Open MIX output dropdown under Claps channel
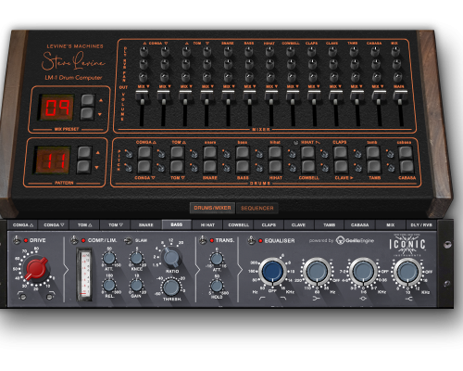Screen dimensions: 463x371 pos(314,86)
